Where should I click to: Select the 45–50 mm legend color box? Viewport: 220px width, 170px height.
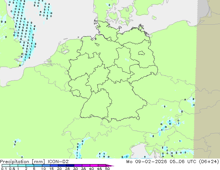pyautogui.click(x=102, y=165)
